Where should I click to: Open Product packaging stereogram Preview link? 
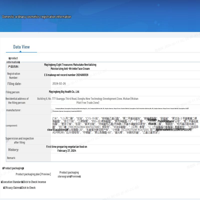click(69, 174)
